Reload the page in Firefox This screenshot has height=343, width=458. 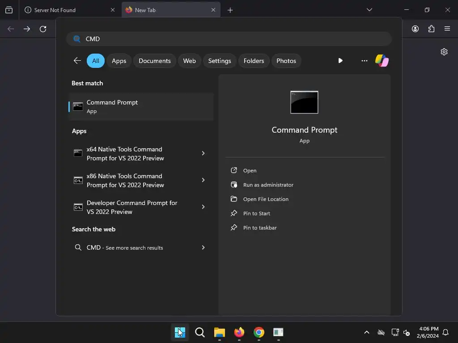point(43,29)
